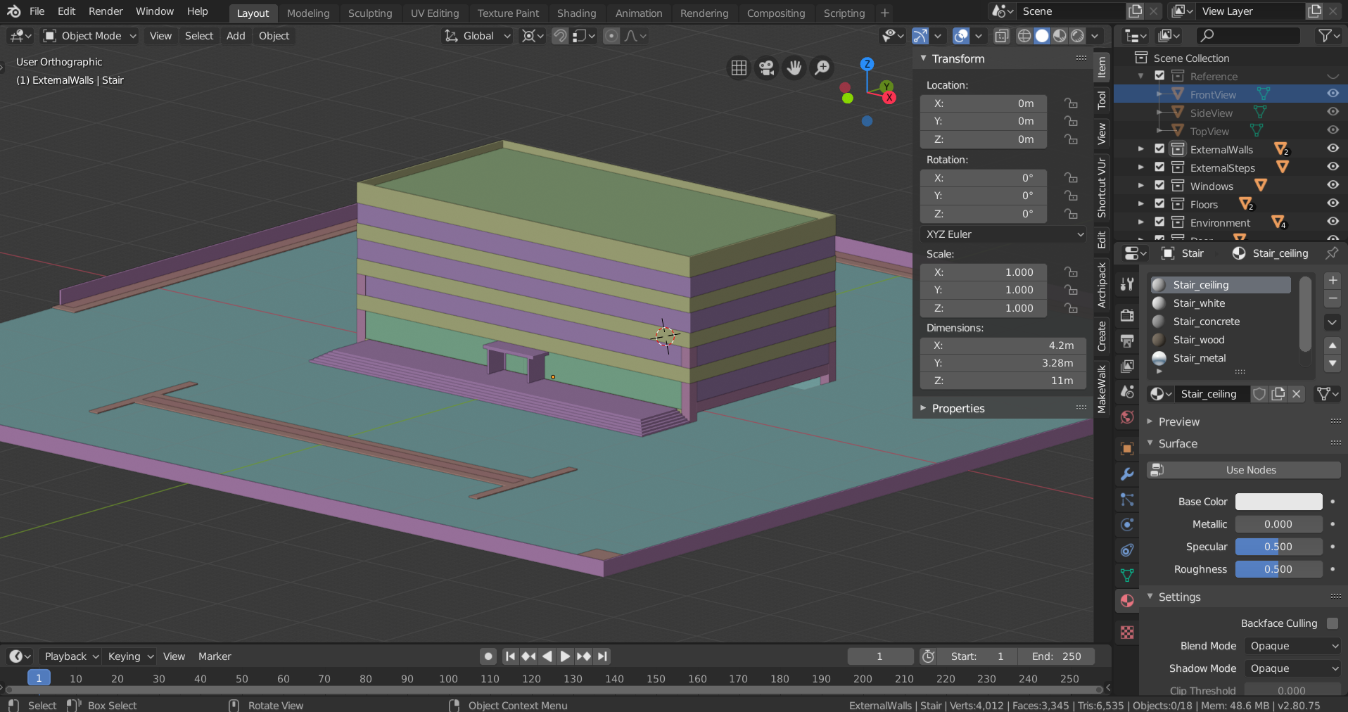The image size is (1348, 712).
Task: Hide the ExternalWalls collection
Action: coord(1333,148)
